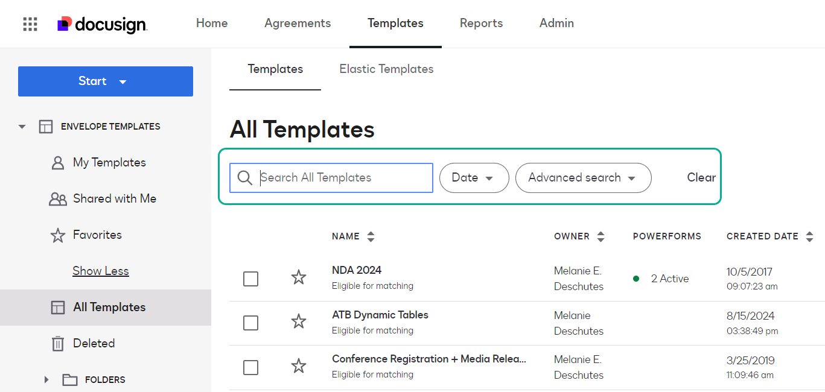Select the NDA 2024 checkbox
Screen dimensions: 825x392
(250, 279)
